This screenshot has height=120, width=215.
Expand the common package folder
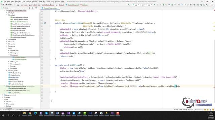click(7, 39)
